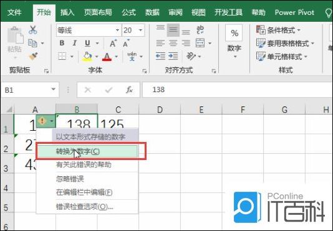Viewport: 333px width, 231px height.
Task: Expand the fill color dropdown arrow
Action: click(x=97, y=57)
